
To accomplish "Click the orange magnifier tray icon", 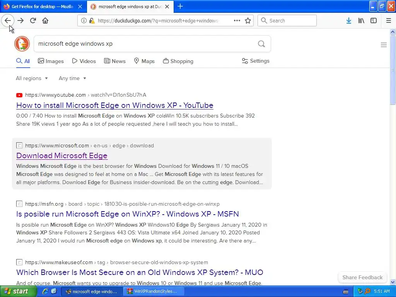I will [367, 292].
